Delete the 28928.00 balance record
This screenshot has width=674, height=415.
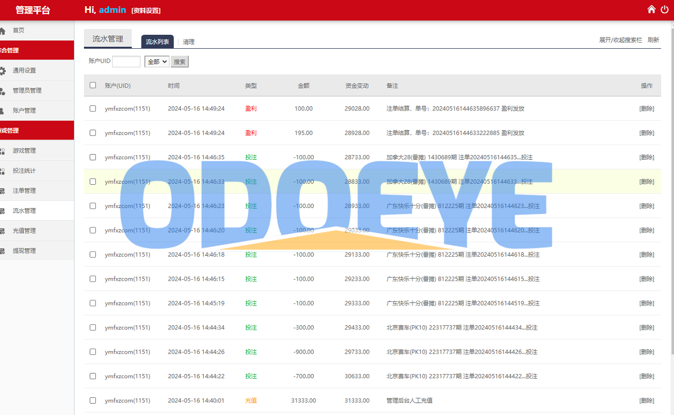coord(647,133)
